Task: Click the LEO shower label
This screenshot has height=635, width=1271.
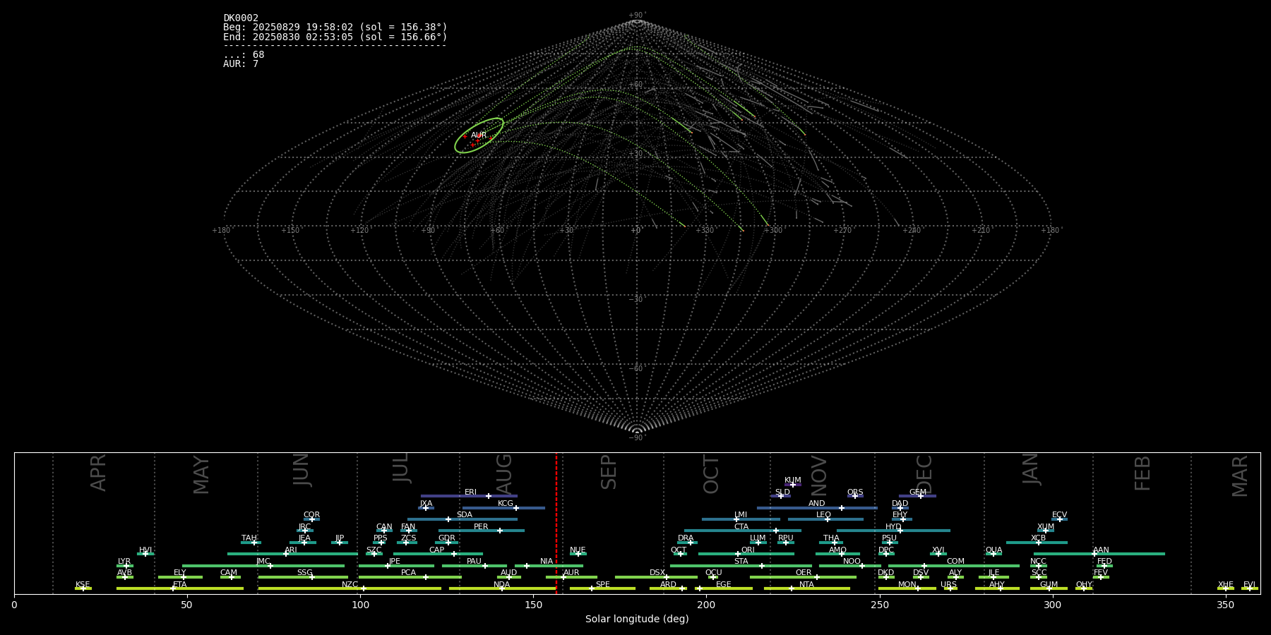Action: [823, 515]
